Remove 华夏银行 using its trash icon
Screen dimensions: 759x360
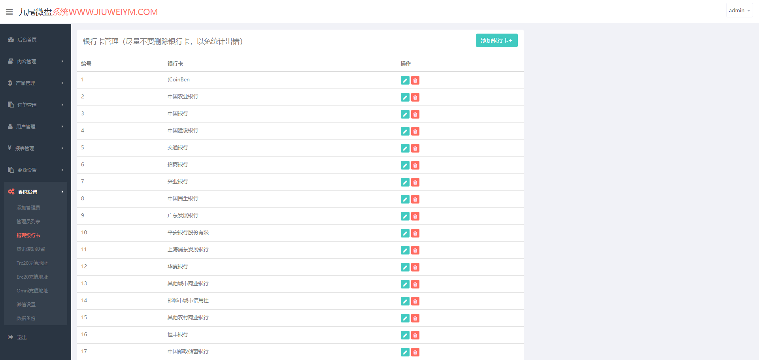point(415,267)
